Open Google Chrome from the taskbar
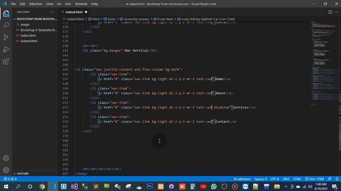 point(42,186)
